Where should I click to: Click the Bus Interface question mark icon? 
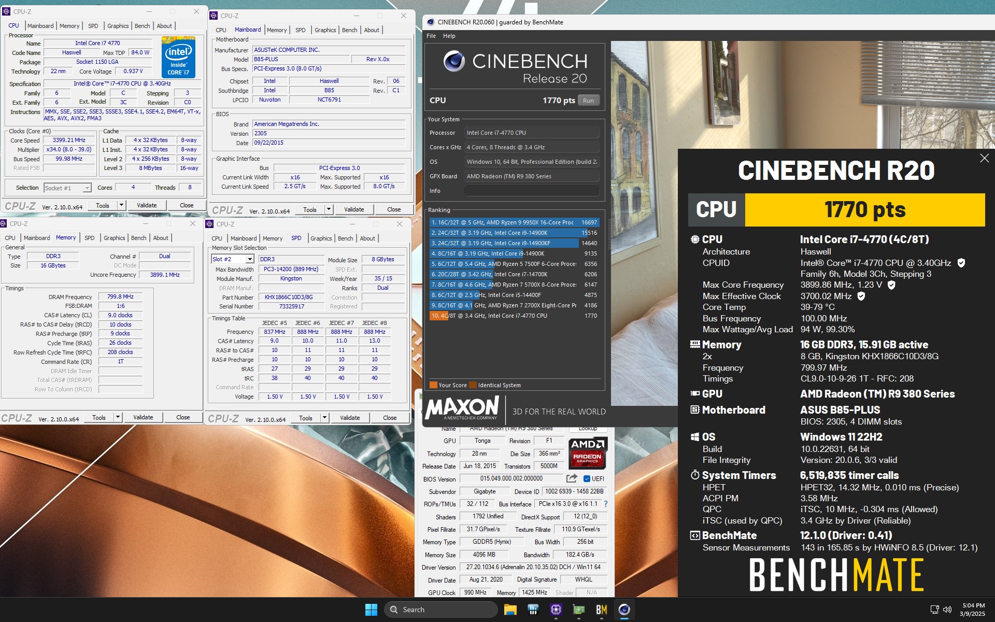pos(605,504)
